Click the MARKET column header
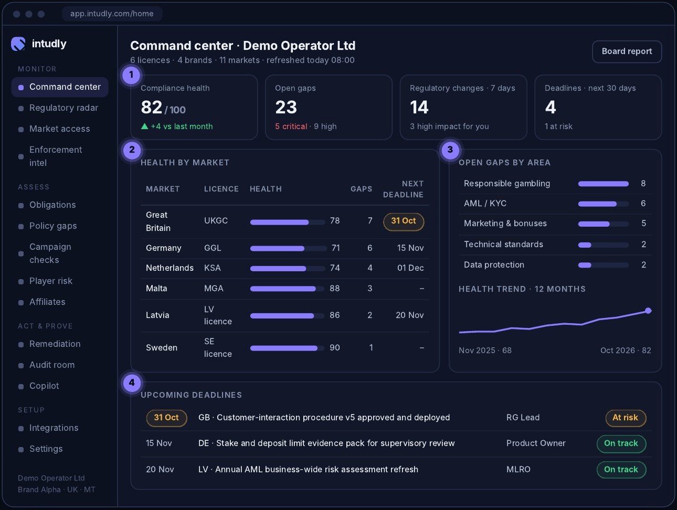The width and height of the screenshot is (677, 510). [x=163, y=189]
